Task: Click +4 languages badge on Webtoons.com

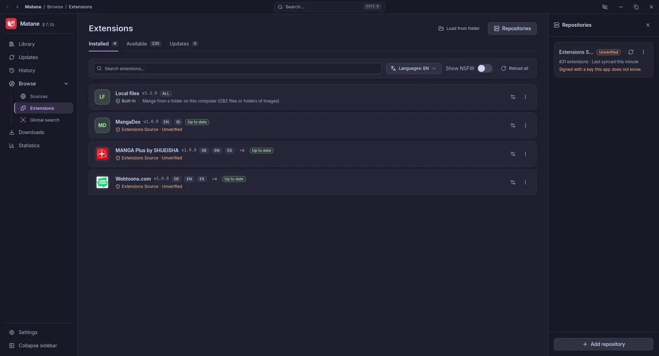Action: [x=214, y=179]
